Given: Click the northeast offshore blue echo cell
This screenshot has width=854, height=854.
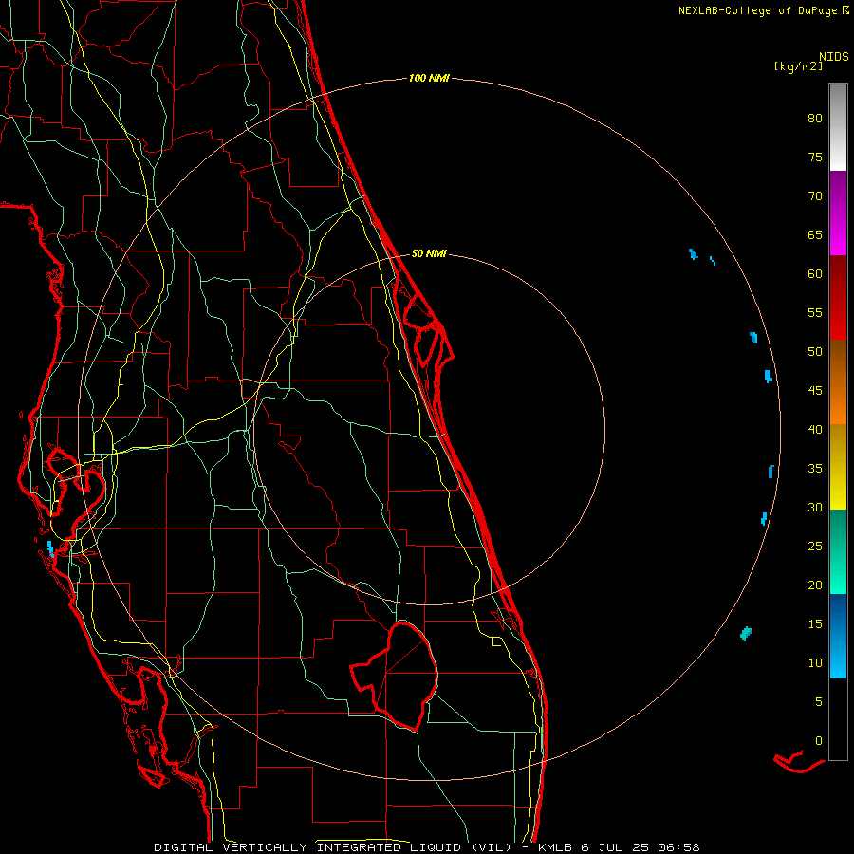Looking at the screenshot, I should 693,253.
